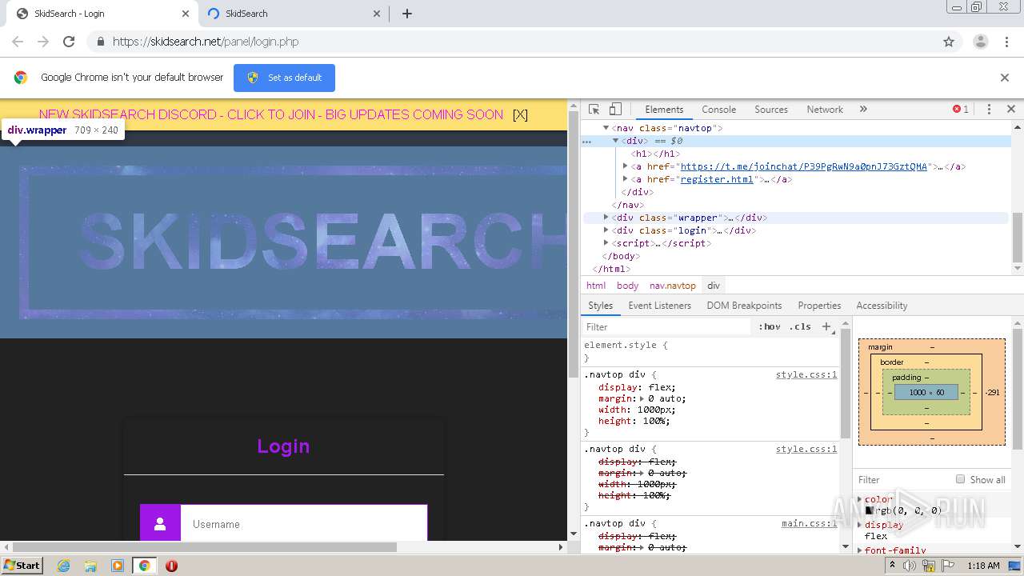The width and height of the screenshot is (1024, 576).
Task: Toggle :hov element state panel
Action: point(770,326)
